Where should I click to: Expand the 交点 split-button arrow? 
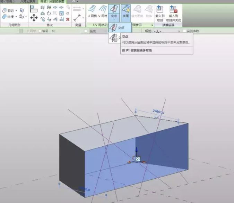click(114, 19)
